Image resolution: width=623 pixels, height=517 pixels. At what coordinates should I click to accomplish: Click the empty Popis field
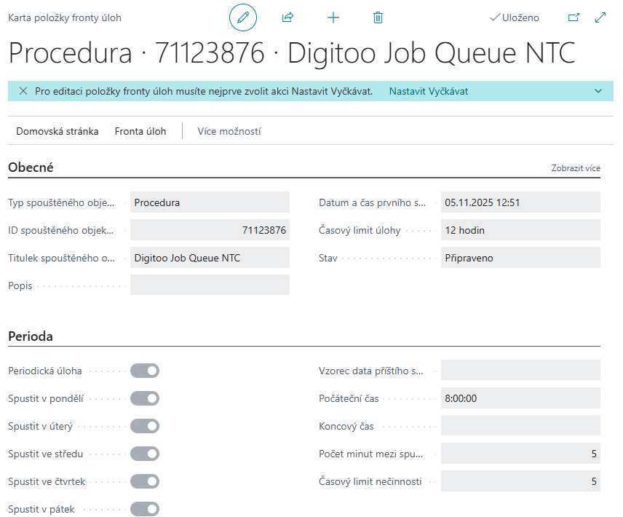click(210, 285)
